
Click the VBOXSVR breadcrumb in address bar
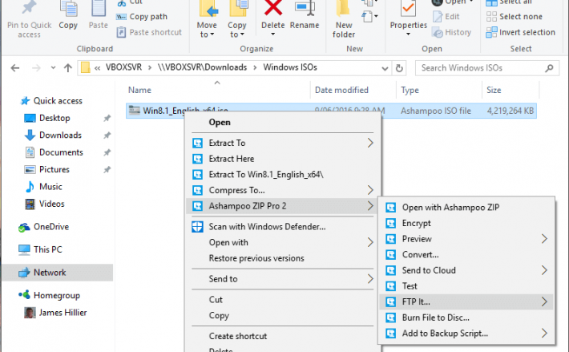[x=123, y=67]
